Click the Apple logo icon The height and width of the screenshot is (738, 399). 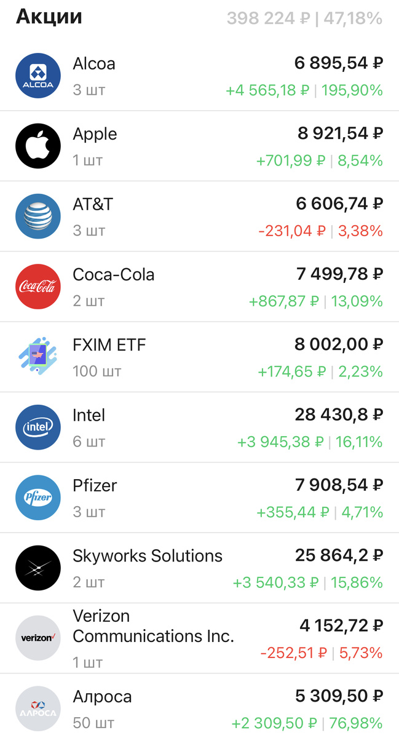tap(38, 145)
